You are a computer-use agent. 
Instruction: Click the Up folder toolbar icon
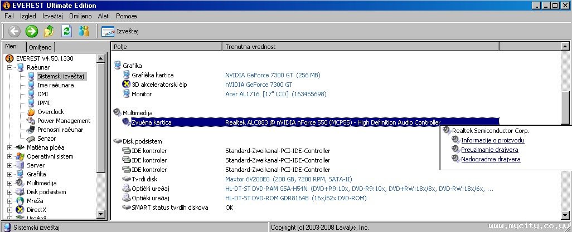click(49, 31)
